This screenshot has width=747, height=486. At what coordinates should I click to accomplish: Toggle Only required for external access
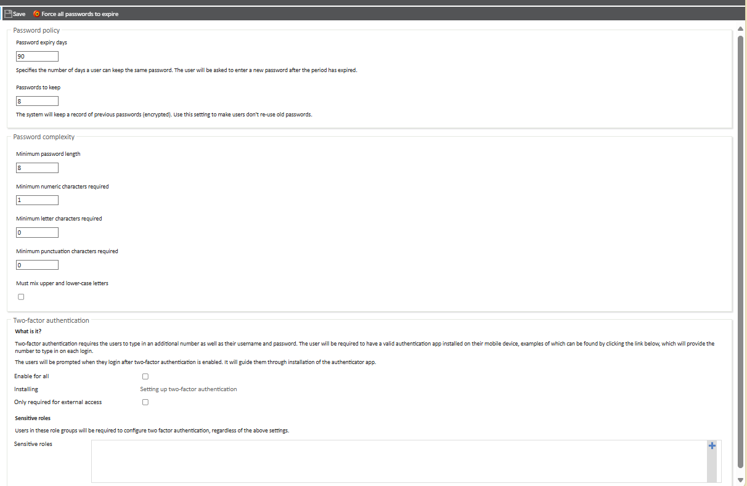pyautogui.click(x=145, y=402)
